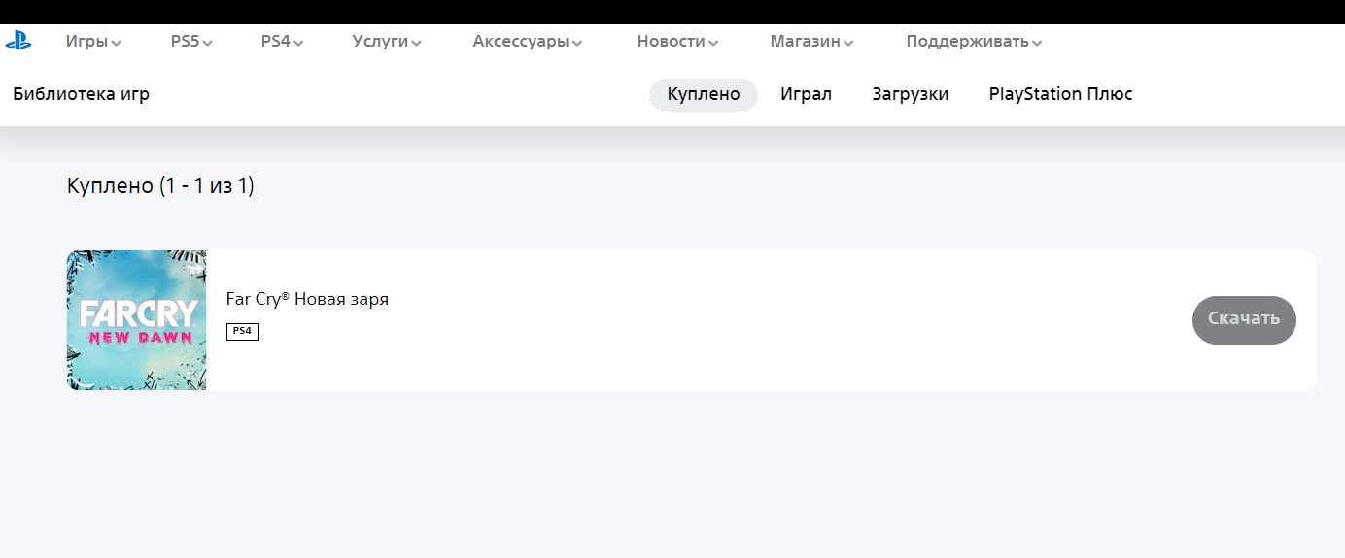Click the PlayStation logo icon

click(18, 41)
